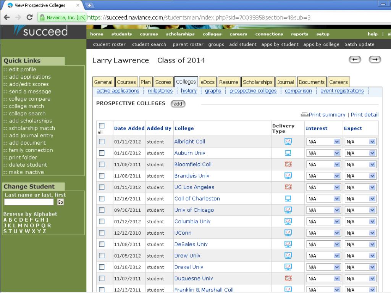
Task: Open a new browser tab
Action: 89,5
